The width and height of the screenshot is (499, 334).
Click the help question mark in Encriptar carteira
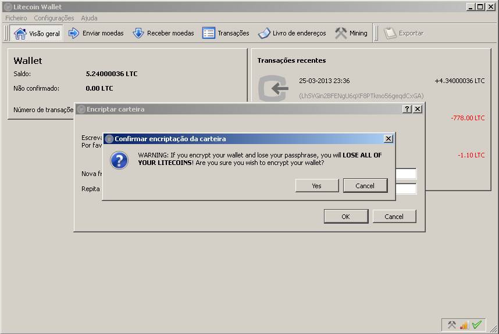click(x=407, y=109)
